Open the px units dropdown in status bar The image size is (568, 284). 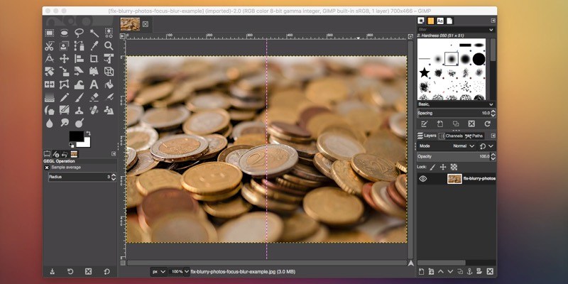click(158, 271)
